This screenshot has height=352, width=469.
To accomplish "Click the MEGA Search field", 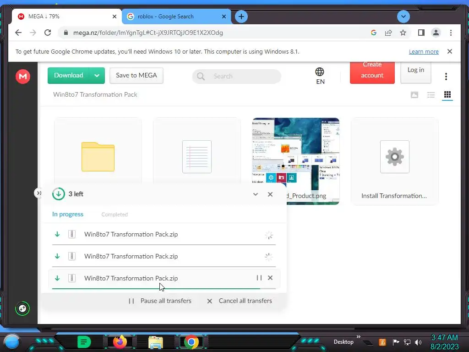I will (x=237, y=77).
